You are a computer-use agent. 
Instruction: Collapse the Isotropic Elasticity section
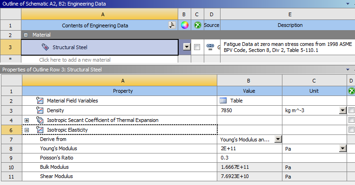[x=27, y=130]
